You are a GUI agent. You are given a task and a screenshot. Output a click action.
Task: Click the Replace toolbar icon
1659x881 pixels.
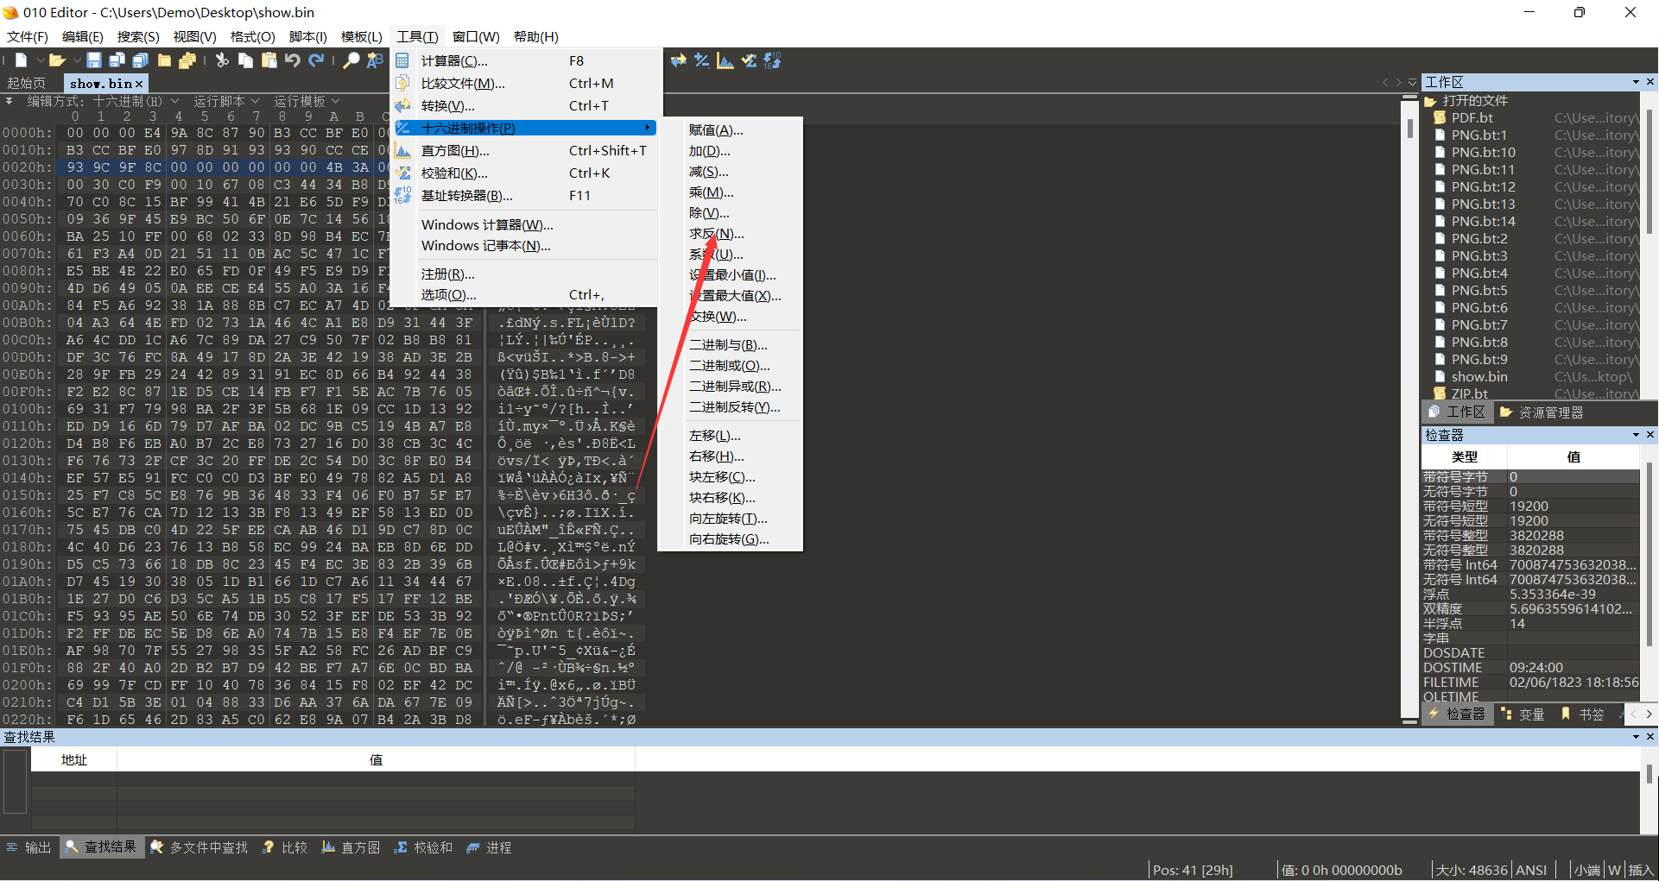coord(375,60)
